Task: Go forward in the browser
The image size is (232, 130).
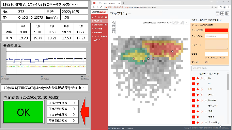Action: 97,7
